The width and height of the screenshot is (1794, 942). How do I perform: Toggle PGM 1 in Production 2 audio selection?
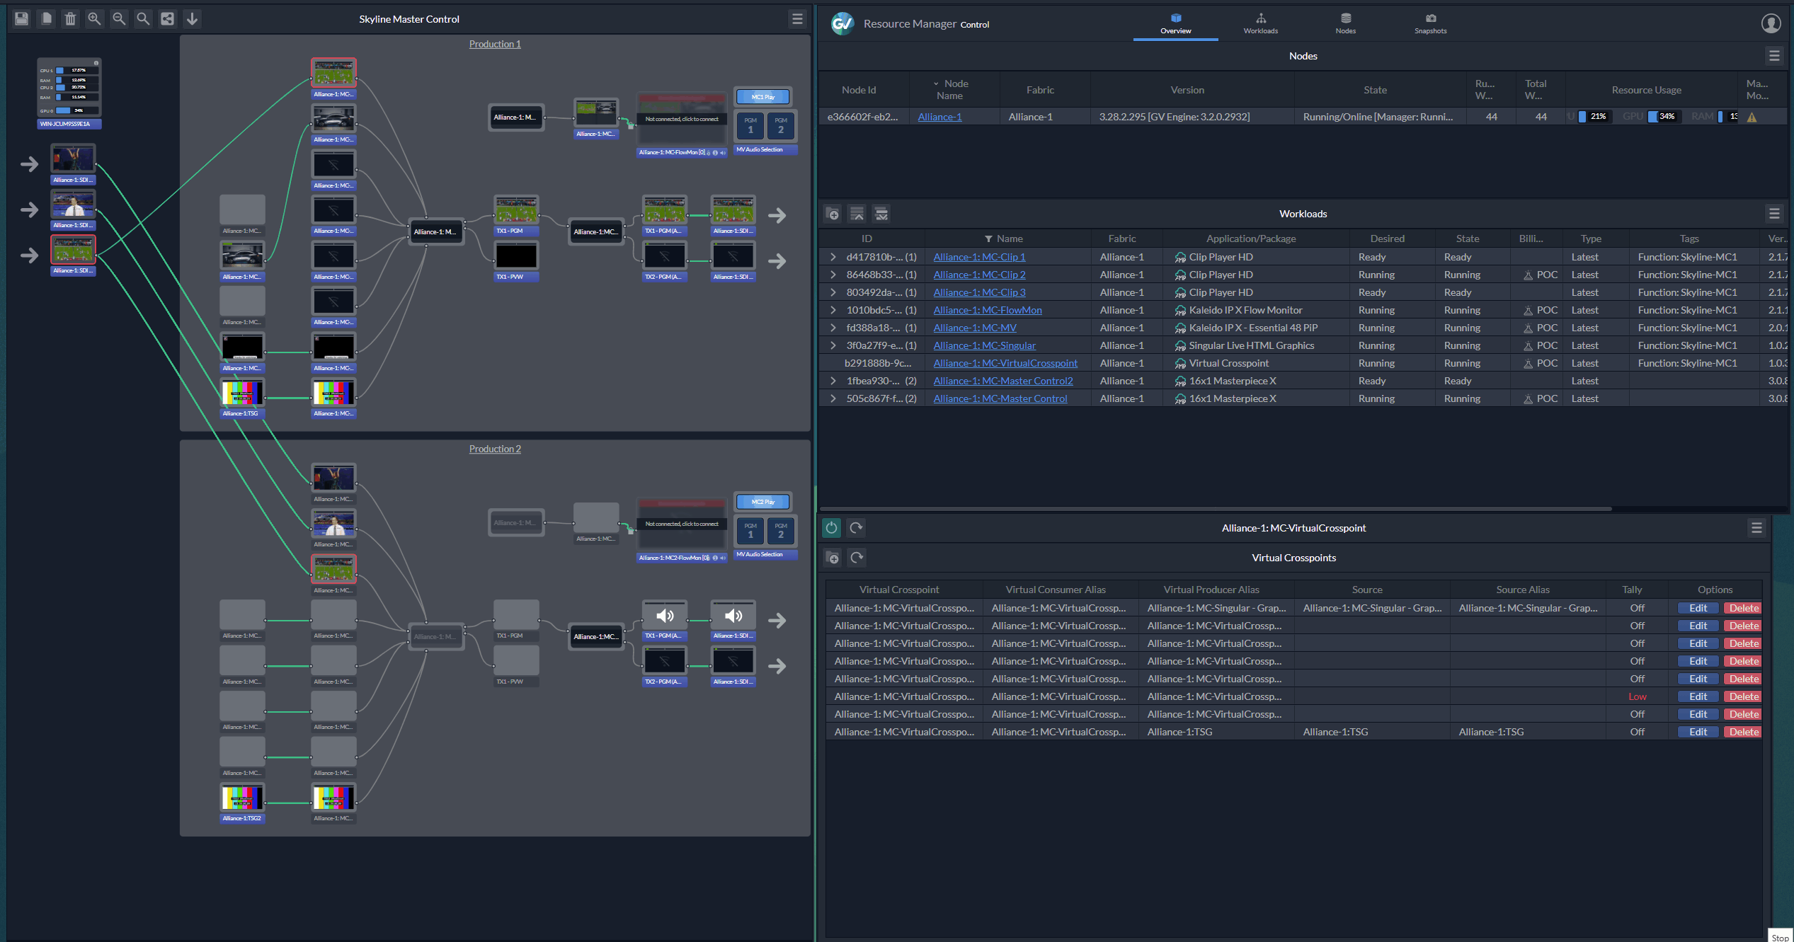750,530
